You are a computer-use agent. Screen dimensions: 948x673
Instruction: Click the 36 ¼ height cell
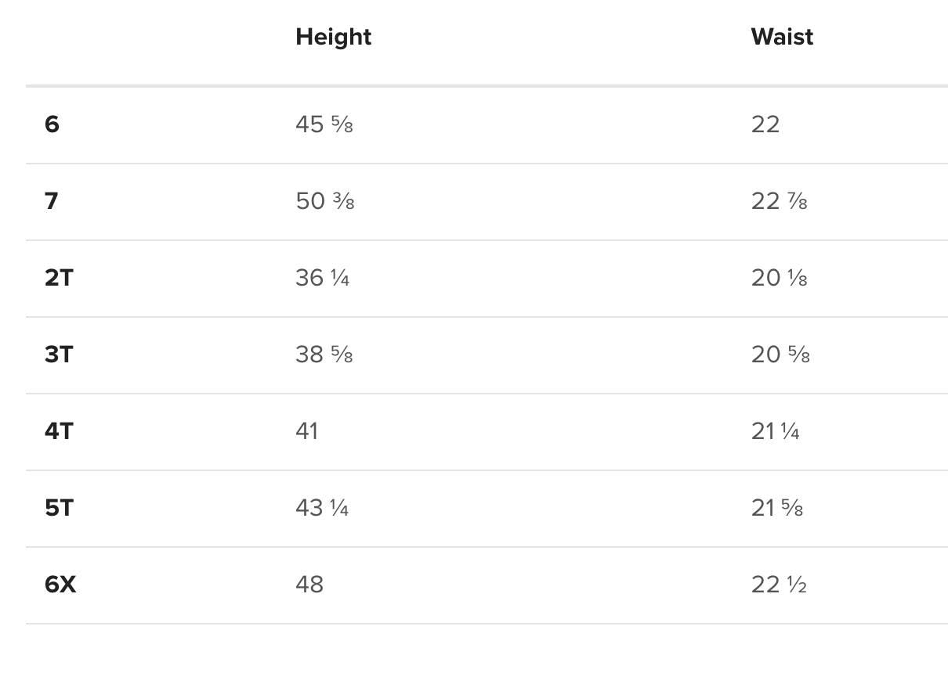322,278
